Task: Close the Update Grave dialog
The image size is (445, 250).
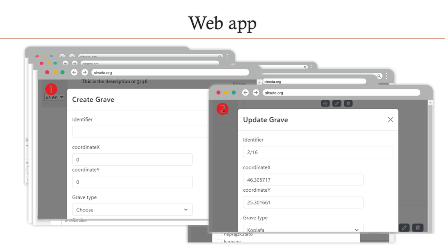Action: (390, 119)
